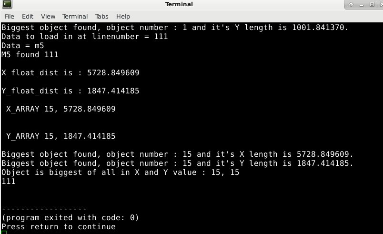Click the line with Y length 1001.841370

(x=175, y=28)
